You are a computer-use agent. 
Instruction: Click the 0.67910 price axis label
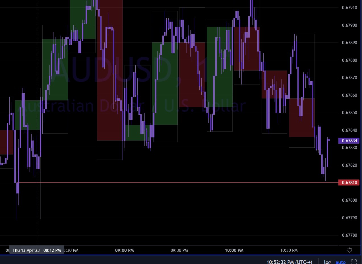349,7
